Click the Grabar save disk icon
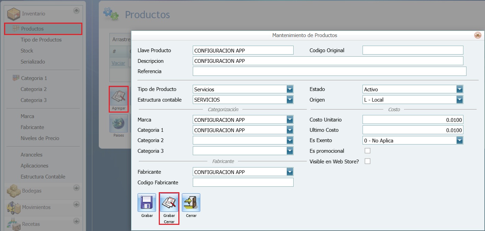 [x=146, y=203]
